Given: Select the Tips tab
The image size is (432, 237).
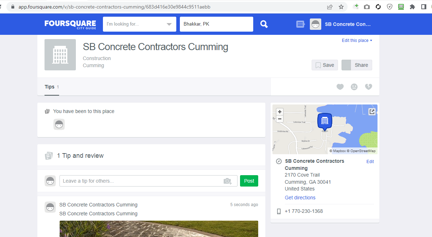Looking at the screenshot, I should click(x=52, y=87).
